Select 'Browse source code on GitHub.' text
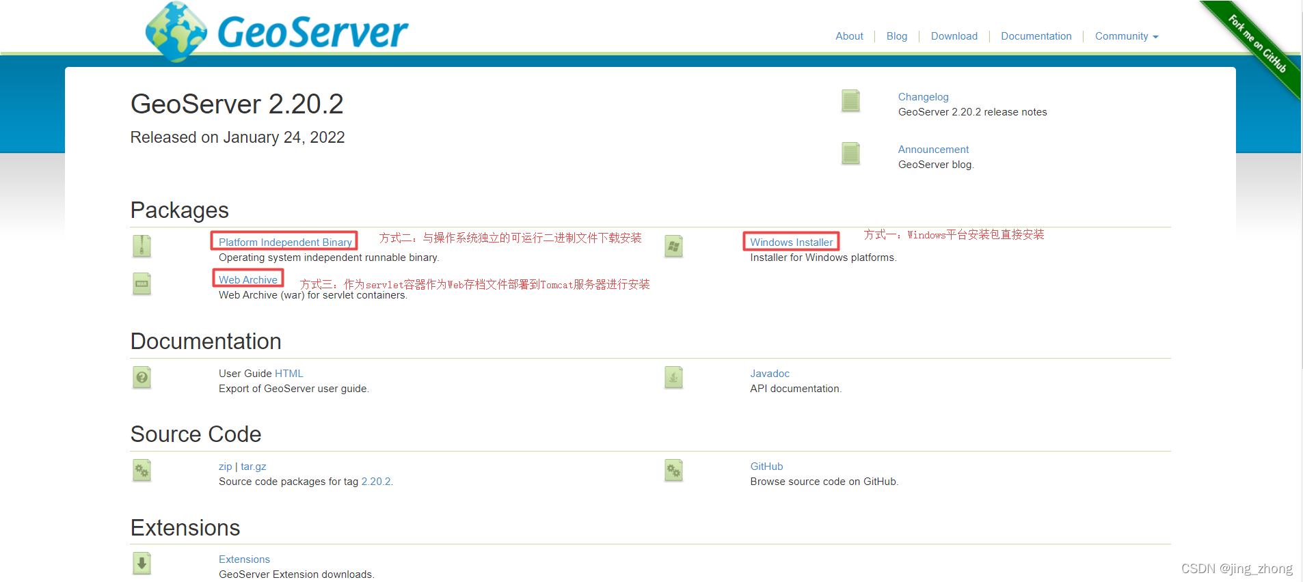1303x582 pixels. tap(824, 482)
